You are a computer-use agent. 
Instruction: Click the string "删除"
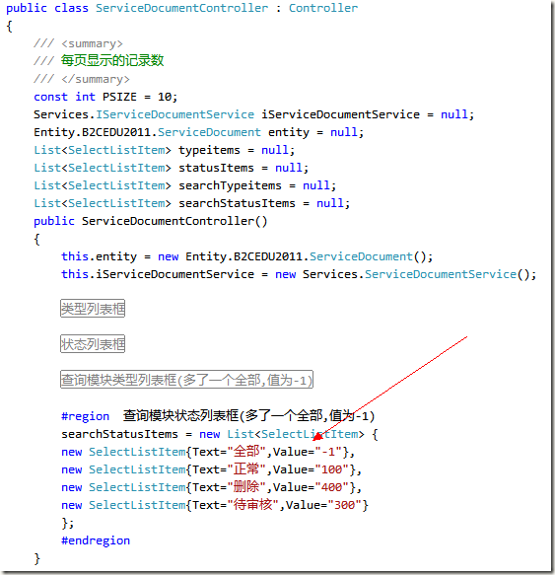246,487
